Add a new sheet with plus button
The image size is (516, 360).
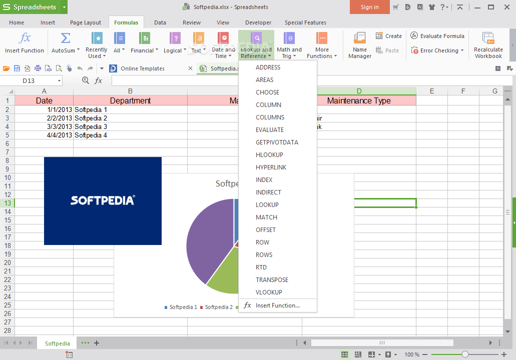point(97,343)
